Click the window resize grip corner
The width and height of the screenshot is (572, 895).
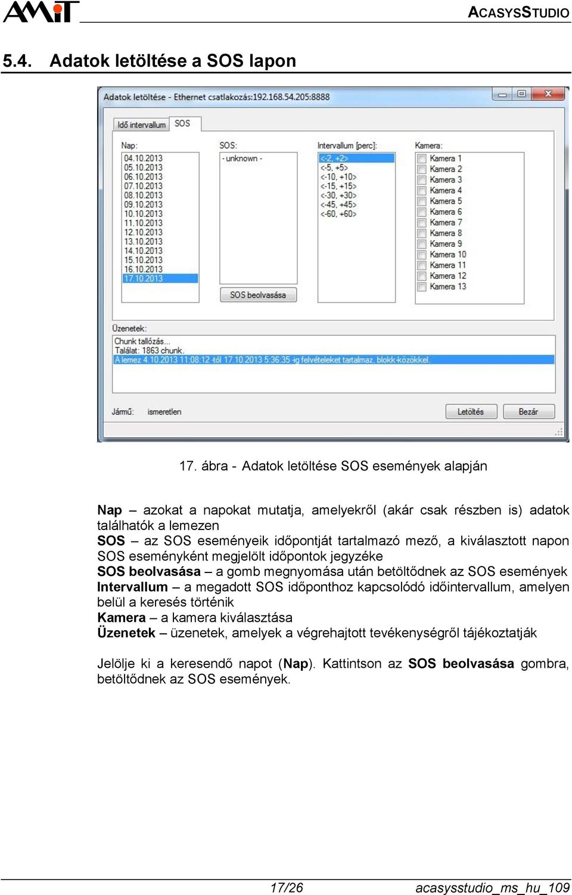[559, 432]
